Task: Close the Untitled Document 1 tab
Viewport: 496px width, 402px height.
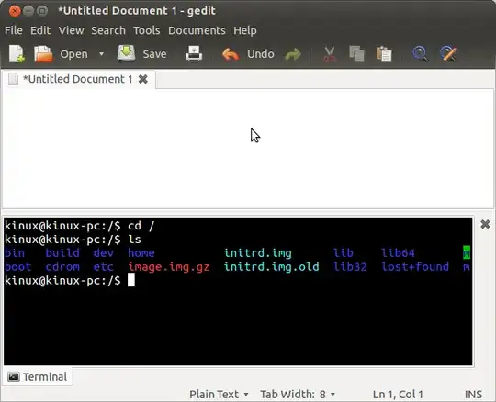Action: (143, 79)
